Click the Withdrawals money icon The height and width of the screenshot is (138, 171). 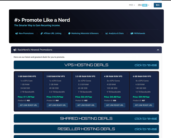(x=132, y=33)
